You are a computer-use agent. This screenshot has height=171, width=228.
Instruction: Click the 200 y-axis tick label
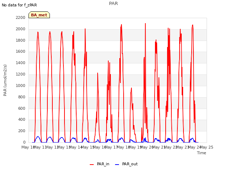point(22,131)
